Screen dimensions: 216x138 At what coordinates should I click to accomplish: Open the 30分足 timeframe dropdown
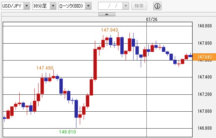pos(53,6)
